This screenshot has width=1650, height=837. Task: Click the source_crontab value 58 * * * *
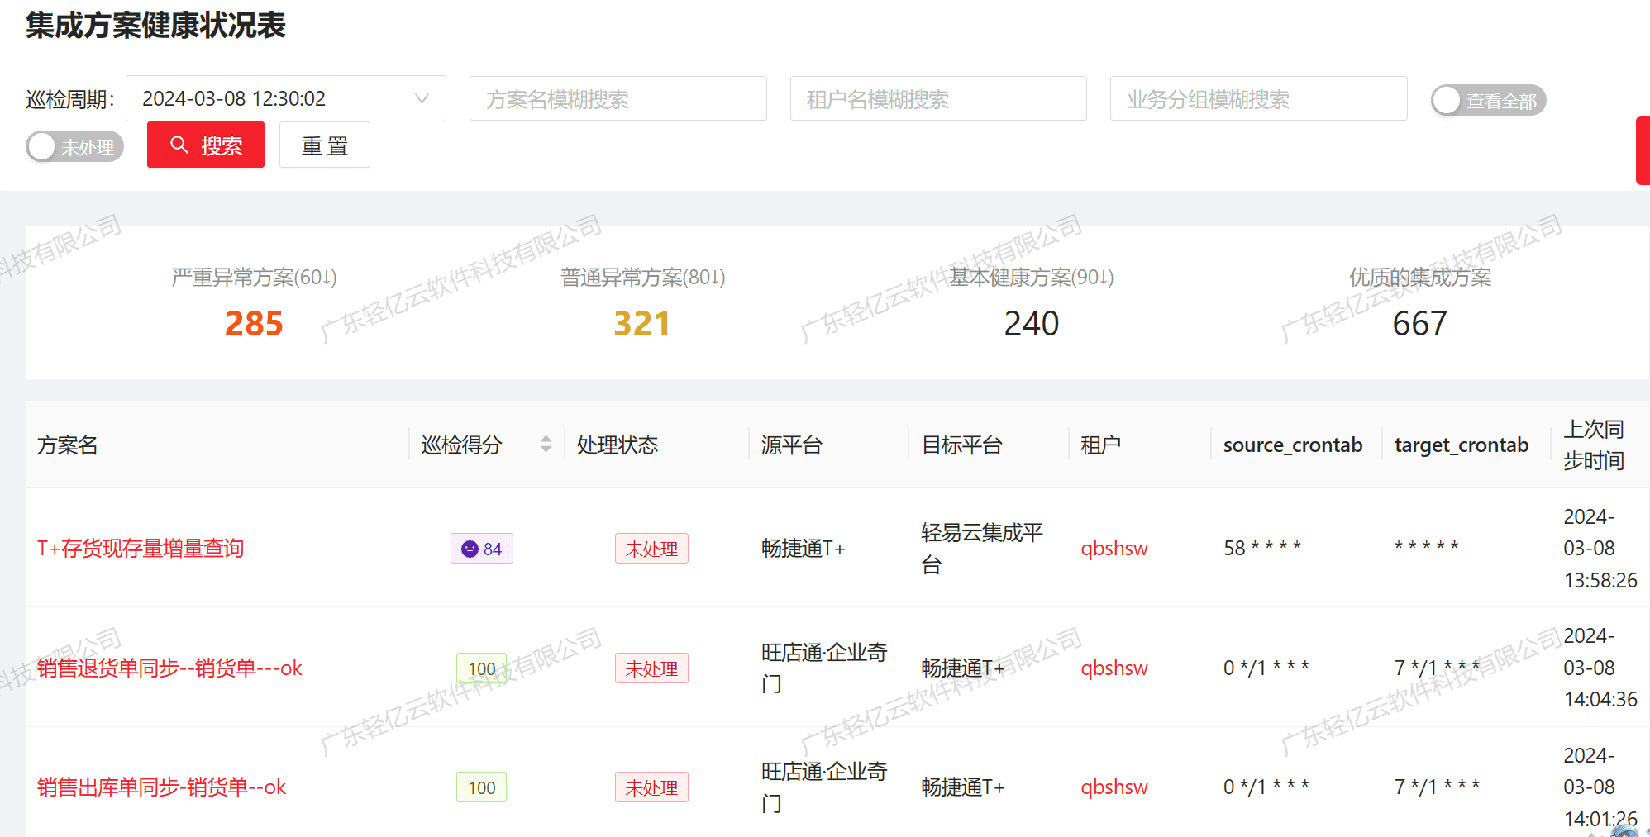click(x=1262, y=548)
